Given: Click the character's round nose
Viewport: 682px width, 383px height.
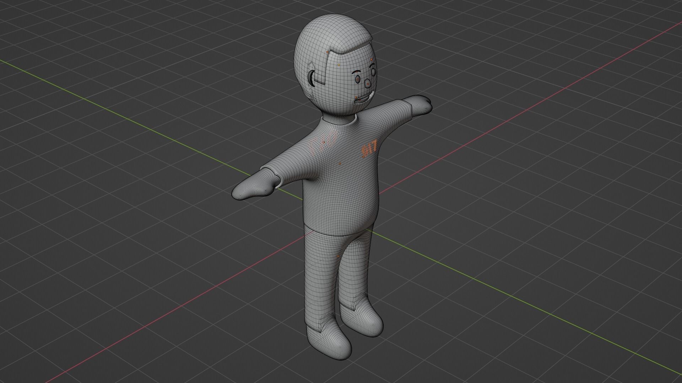Looking at the screenshot, I should point(368,84).
